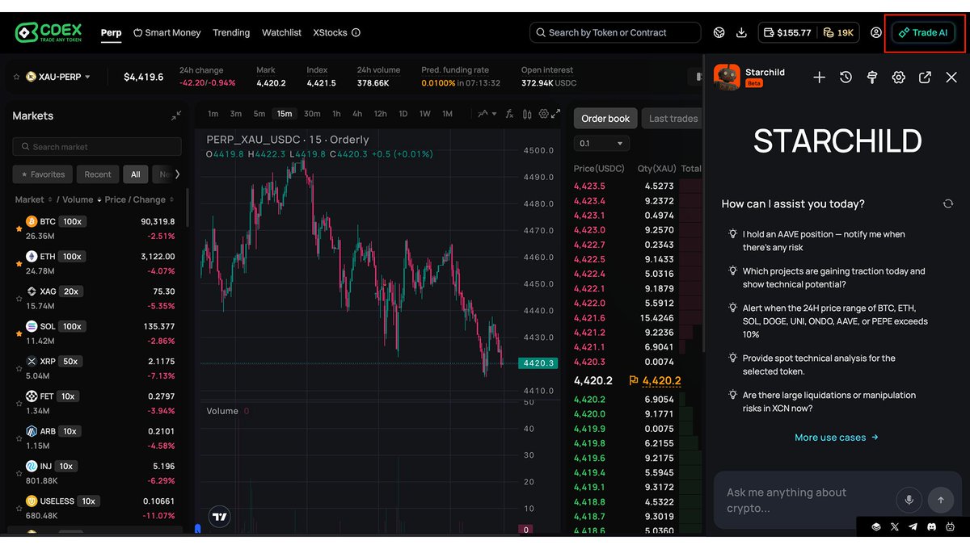Click the Trade AI button
Image resolution: width=970 pixels, height=549 pixels.
coord(923,33)
